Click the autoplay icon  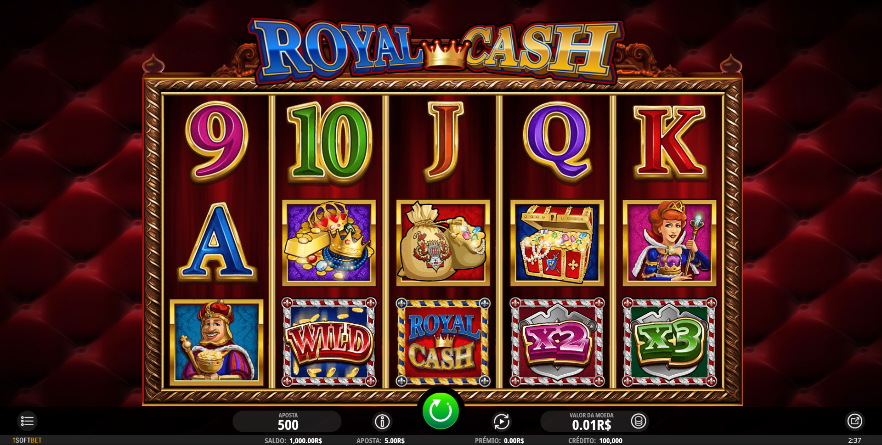501,421
